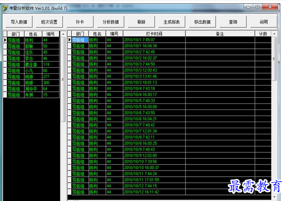Click the app icon in title bar
The width and height of the screenshot is (286, 201).
click(5, 8)
